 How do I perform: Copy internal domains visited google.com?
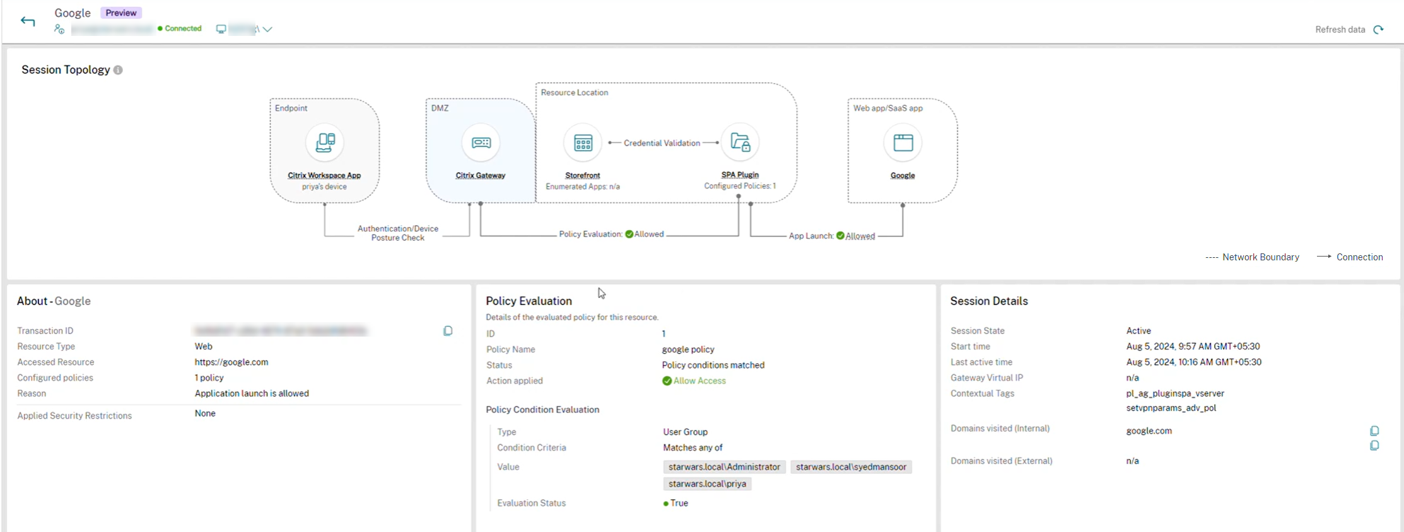pos(1374,431)
